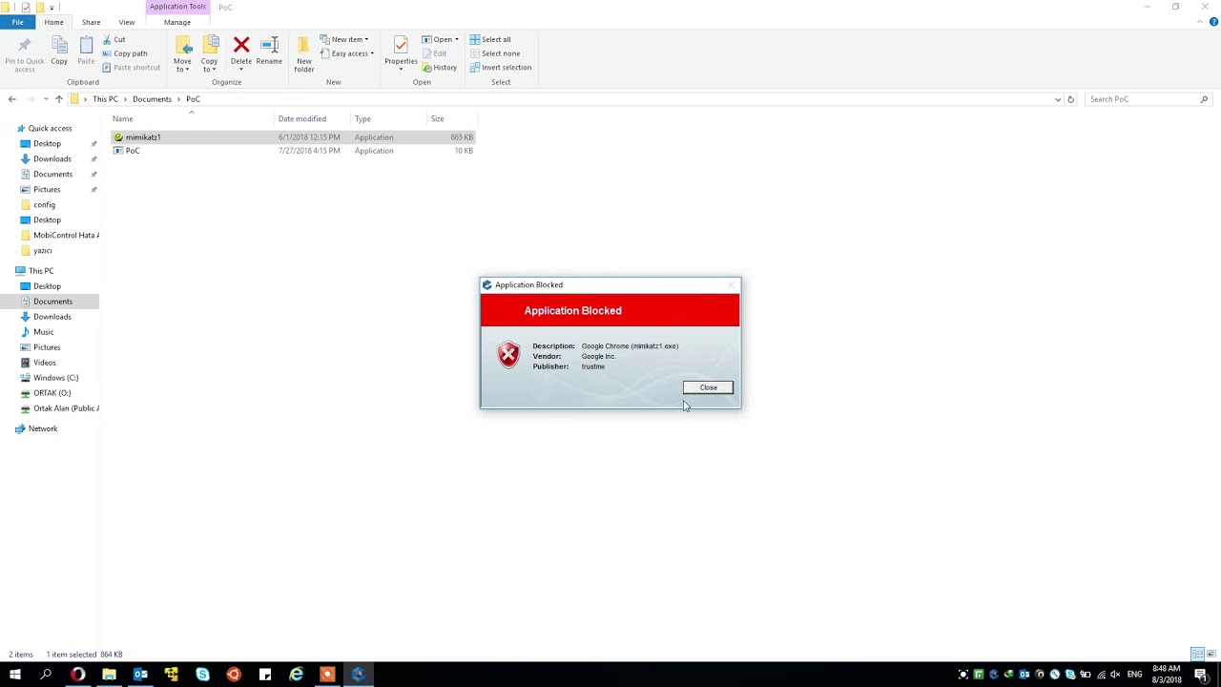Select Network in the navigation pane
Viewport: 1221px width, 687px height.
pyautogui.click(x=42, y=429)
